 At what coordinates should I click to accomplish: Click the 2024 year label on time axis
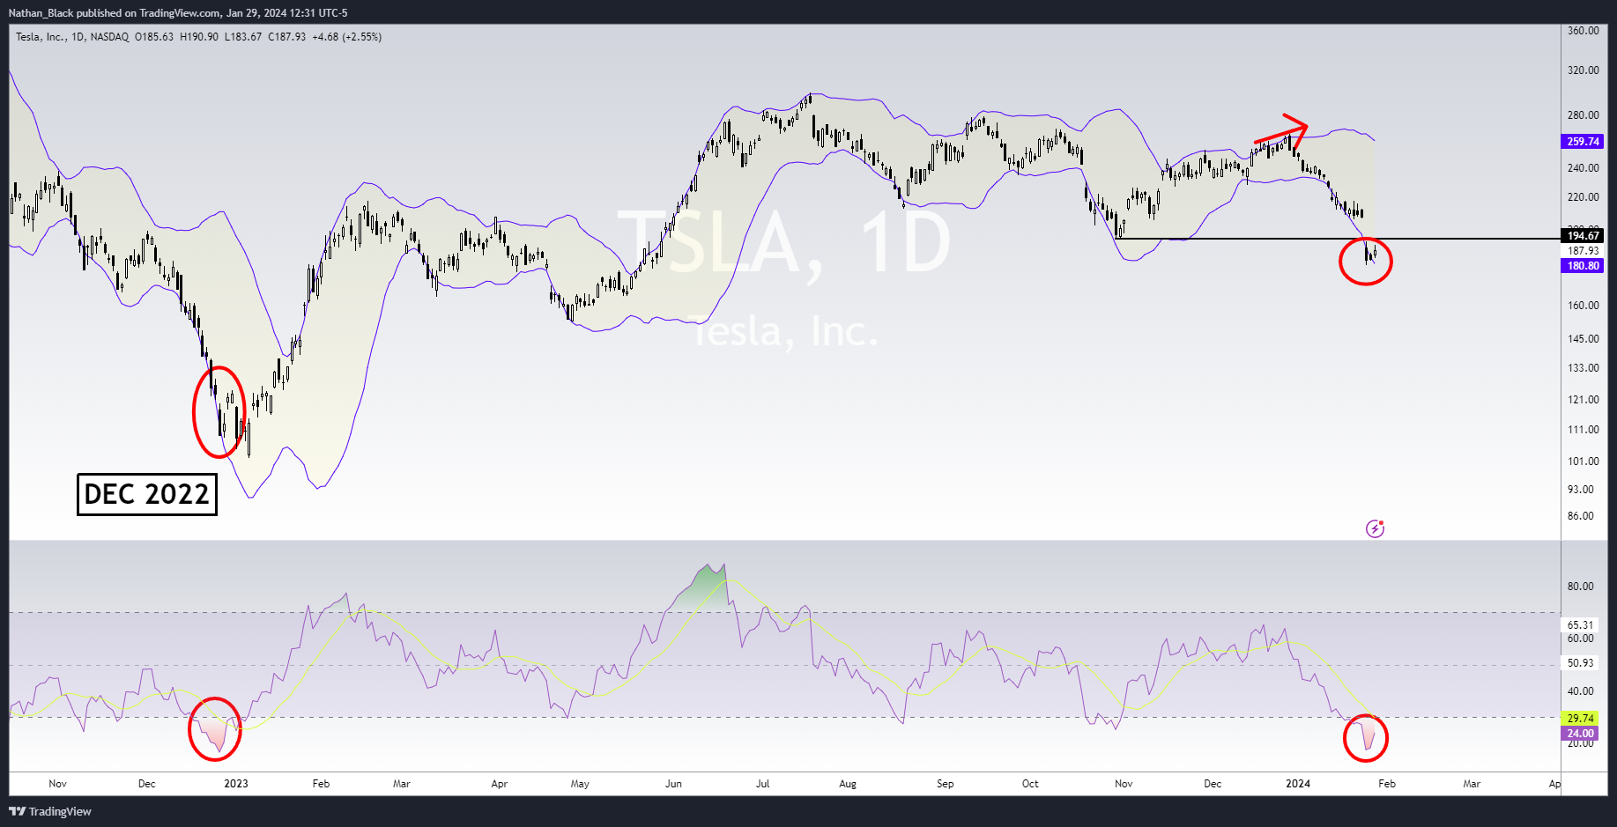coord(1298,784)
